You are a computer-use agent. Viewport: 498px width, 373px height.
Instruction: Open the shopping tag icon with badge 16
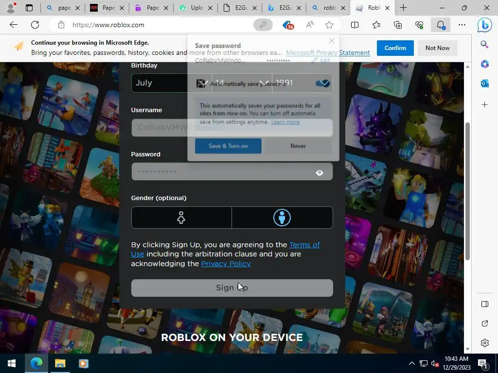click(x=288, y=25)
